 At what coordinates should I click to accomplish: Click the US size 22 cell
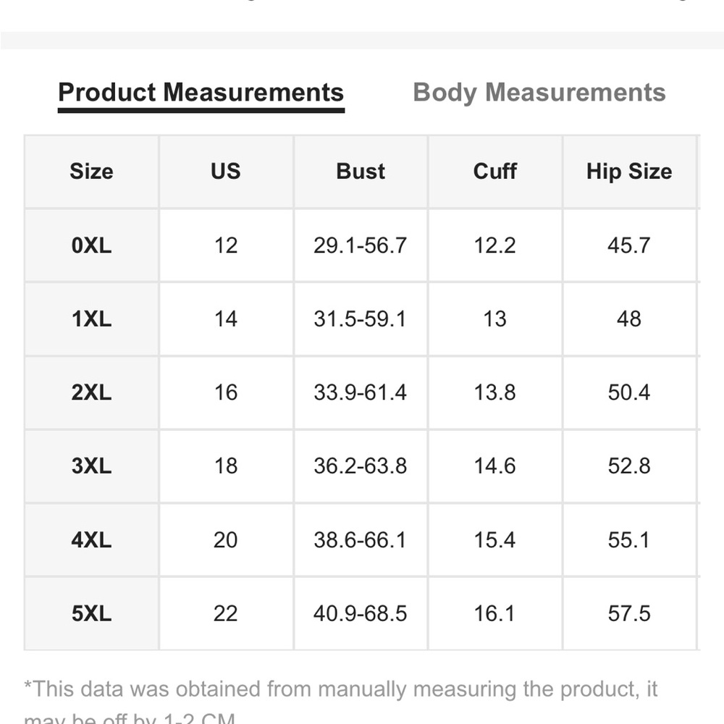click(x=226, y=614)
